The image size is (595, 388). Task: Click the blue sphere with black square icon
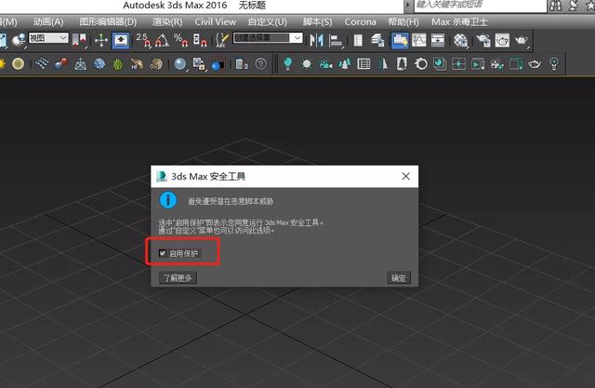click(x=218, y=64)
